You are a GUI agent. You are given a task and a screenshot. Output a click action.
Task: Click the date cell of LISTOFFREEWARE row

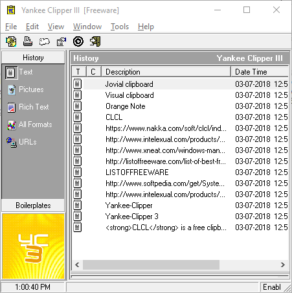(x=262, y=172)
